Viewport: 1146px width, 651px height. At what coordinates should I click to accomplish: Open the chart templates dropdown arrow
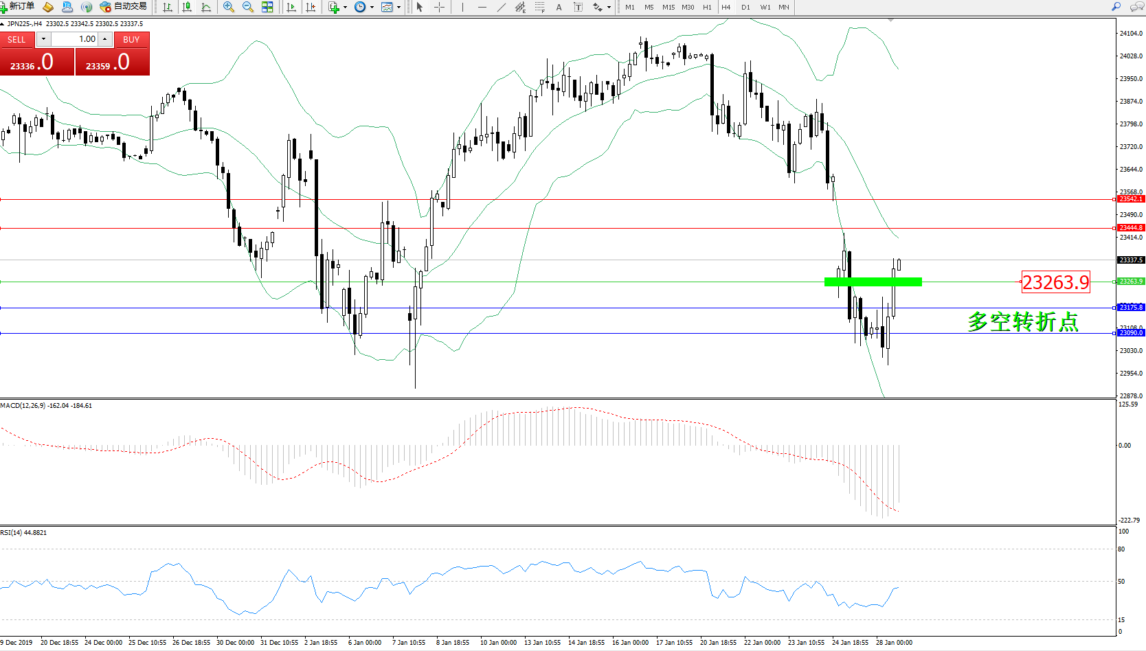coord(399,7)
